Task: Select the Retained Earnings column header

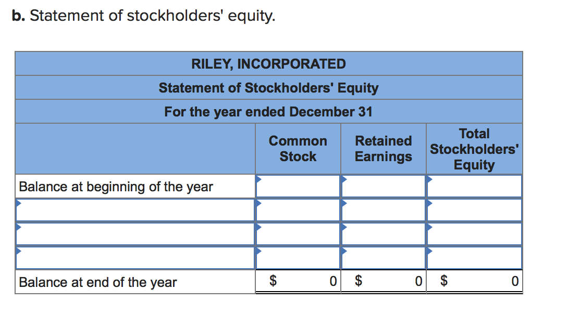Action: pyautogui.click(x=383, y=148)
